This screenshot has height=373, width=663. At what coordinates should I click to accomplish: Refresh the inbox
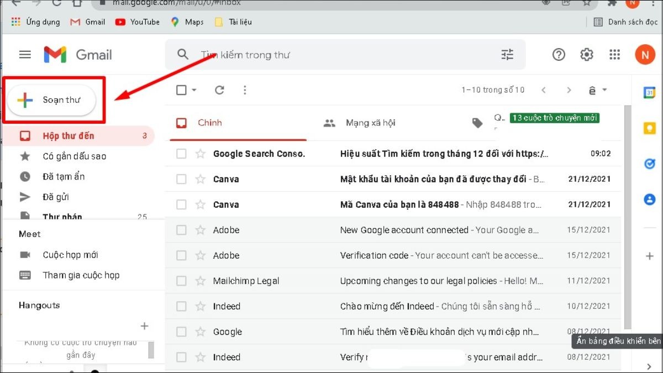pyautogui.click(x=219, y=90)
